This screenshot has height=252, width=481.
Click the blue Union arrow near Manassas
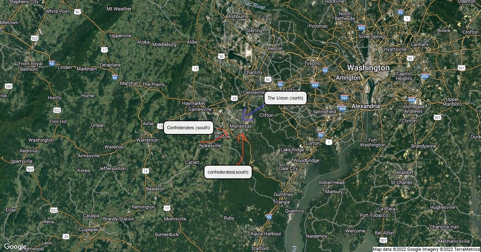[x=249, y=113]
